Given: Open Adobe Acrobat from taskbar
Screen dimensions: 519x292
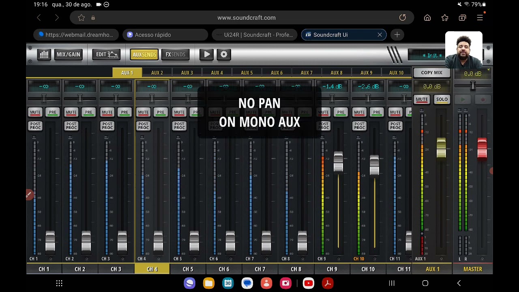Looking at the screenshot, I should coord(328,283).
